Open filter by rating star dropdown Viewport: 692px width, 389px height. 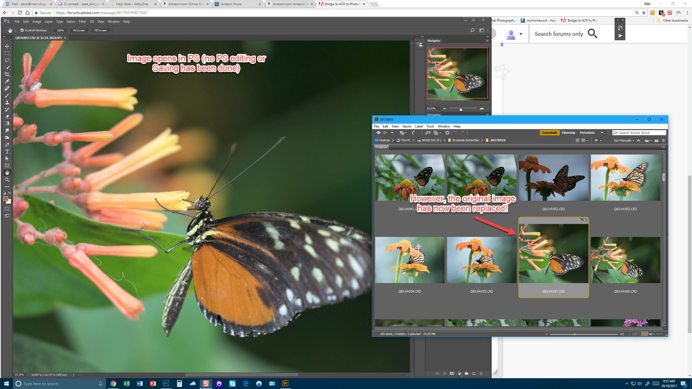coord(598,140)
